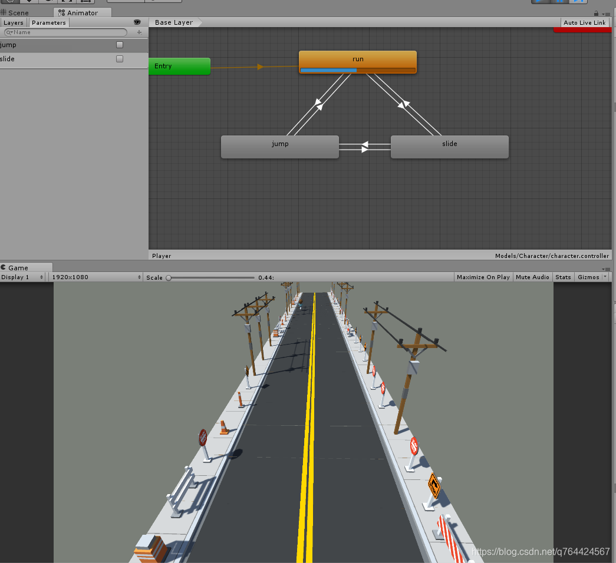Select the jump state node

point(280,147)
